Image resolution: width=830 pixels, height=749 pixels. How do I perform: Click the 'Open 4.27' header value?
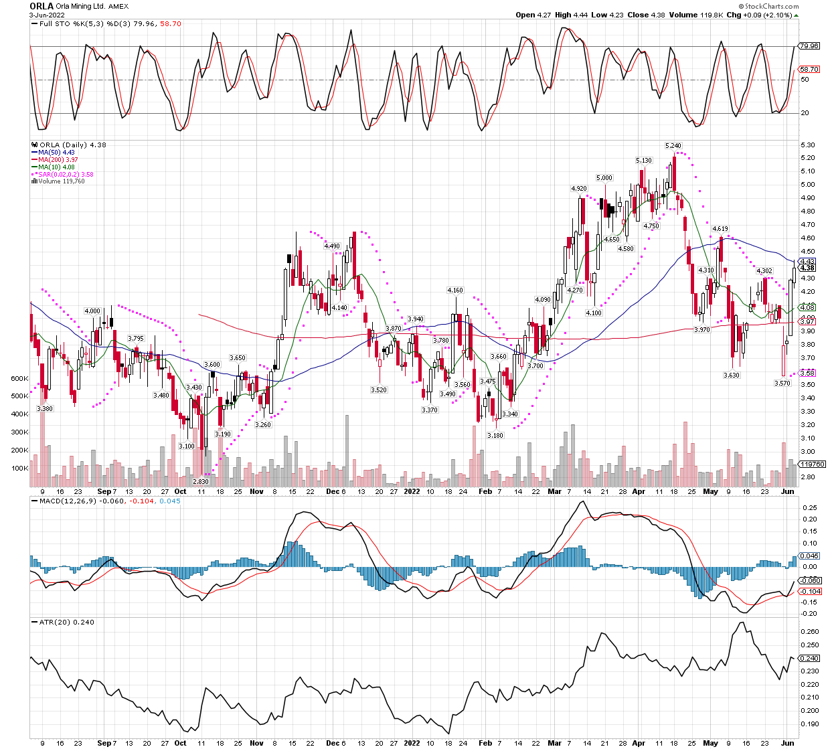tap(533, 15)
